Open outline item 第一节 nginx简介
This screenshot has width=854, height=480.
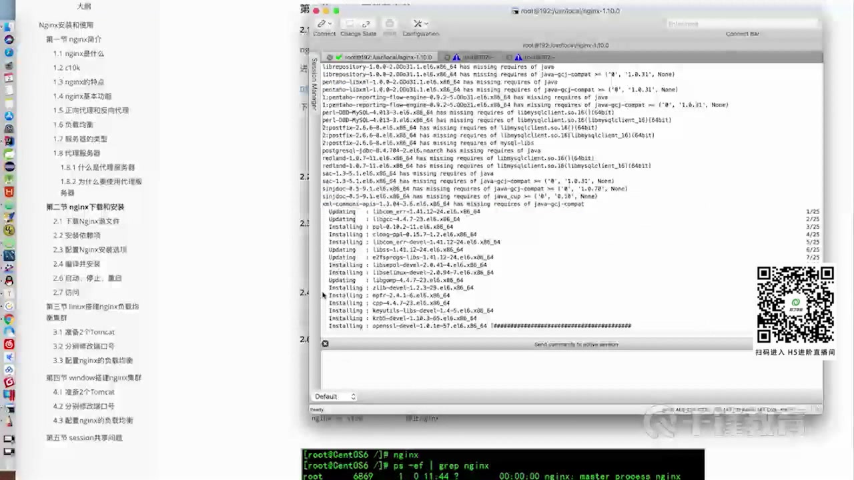(x=74, y=39)
